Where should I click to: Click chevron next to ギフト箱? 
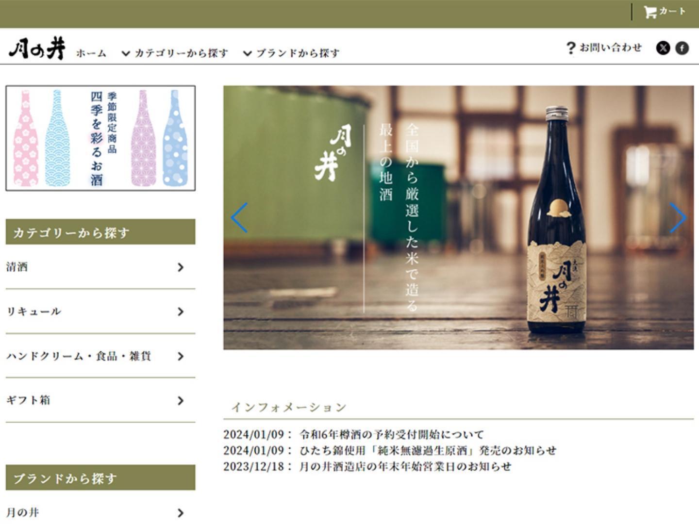pos(181,401)
